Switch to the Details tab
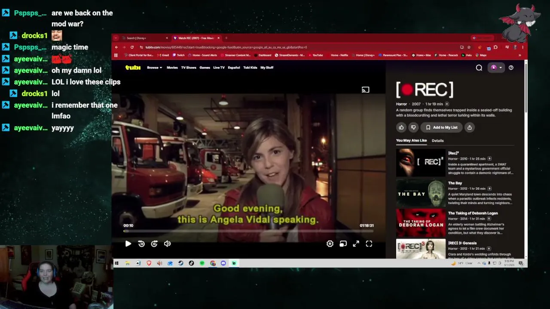 click(x=437, y=141)
